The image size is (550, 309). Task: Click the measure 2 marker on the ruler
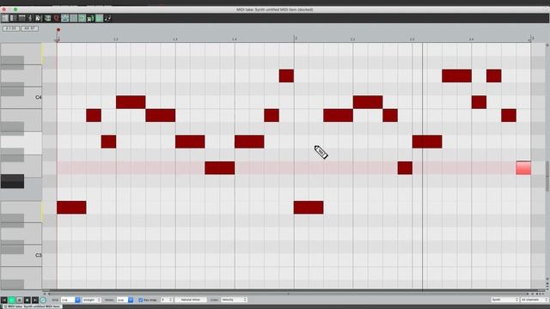pos(296,38)
